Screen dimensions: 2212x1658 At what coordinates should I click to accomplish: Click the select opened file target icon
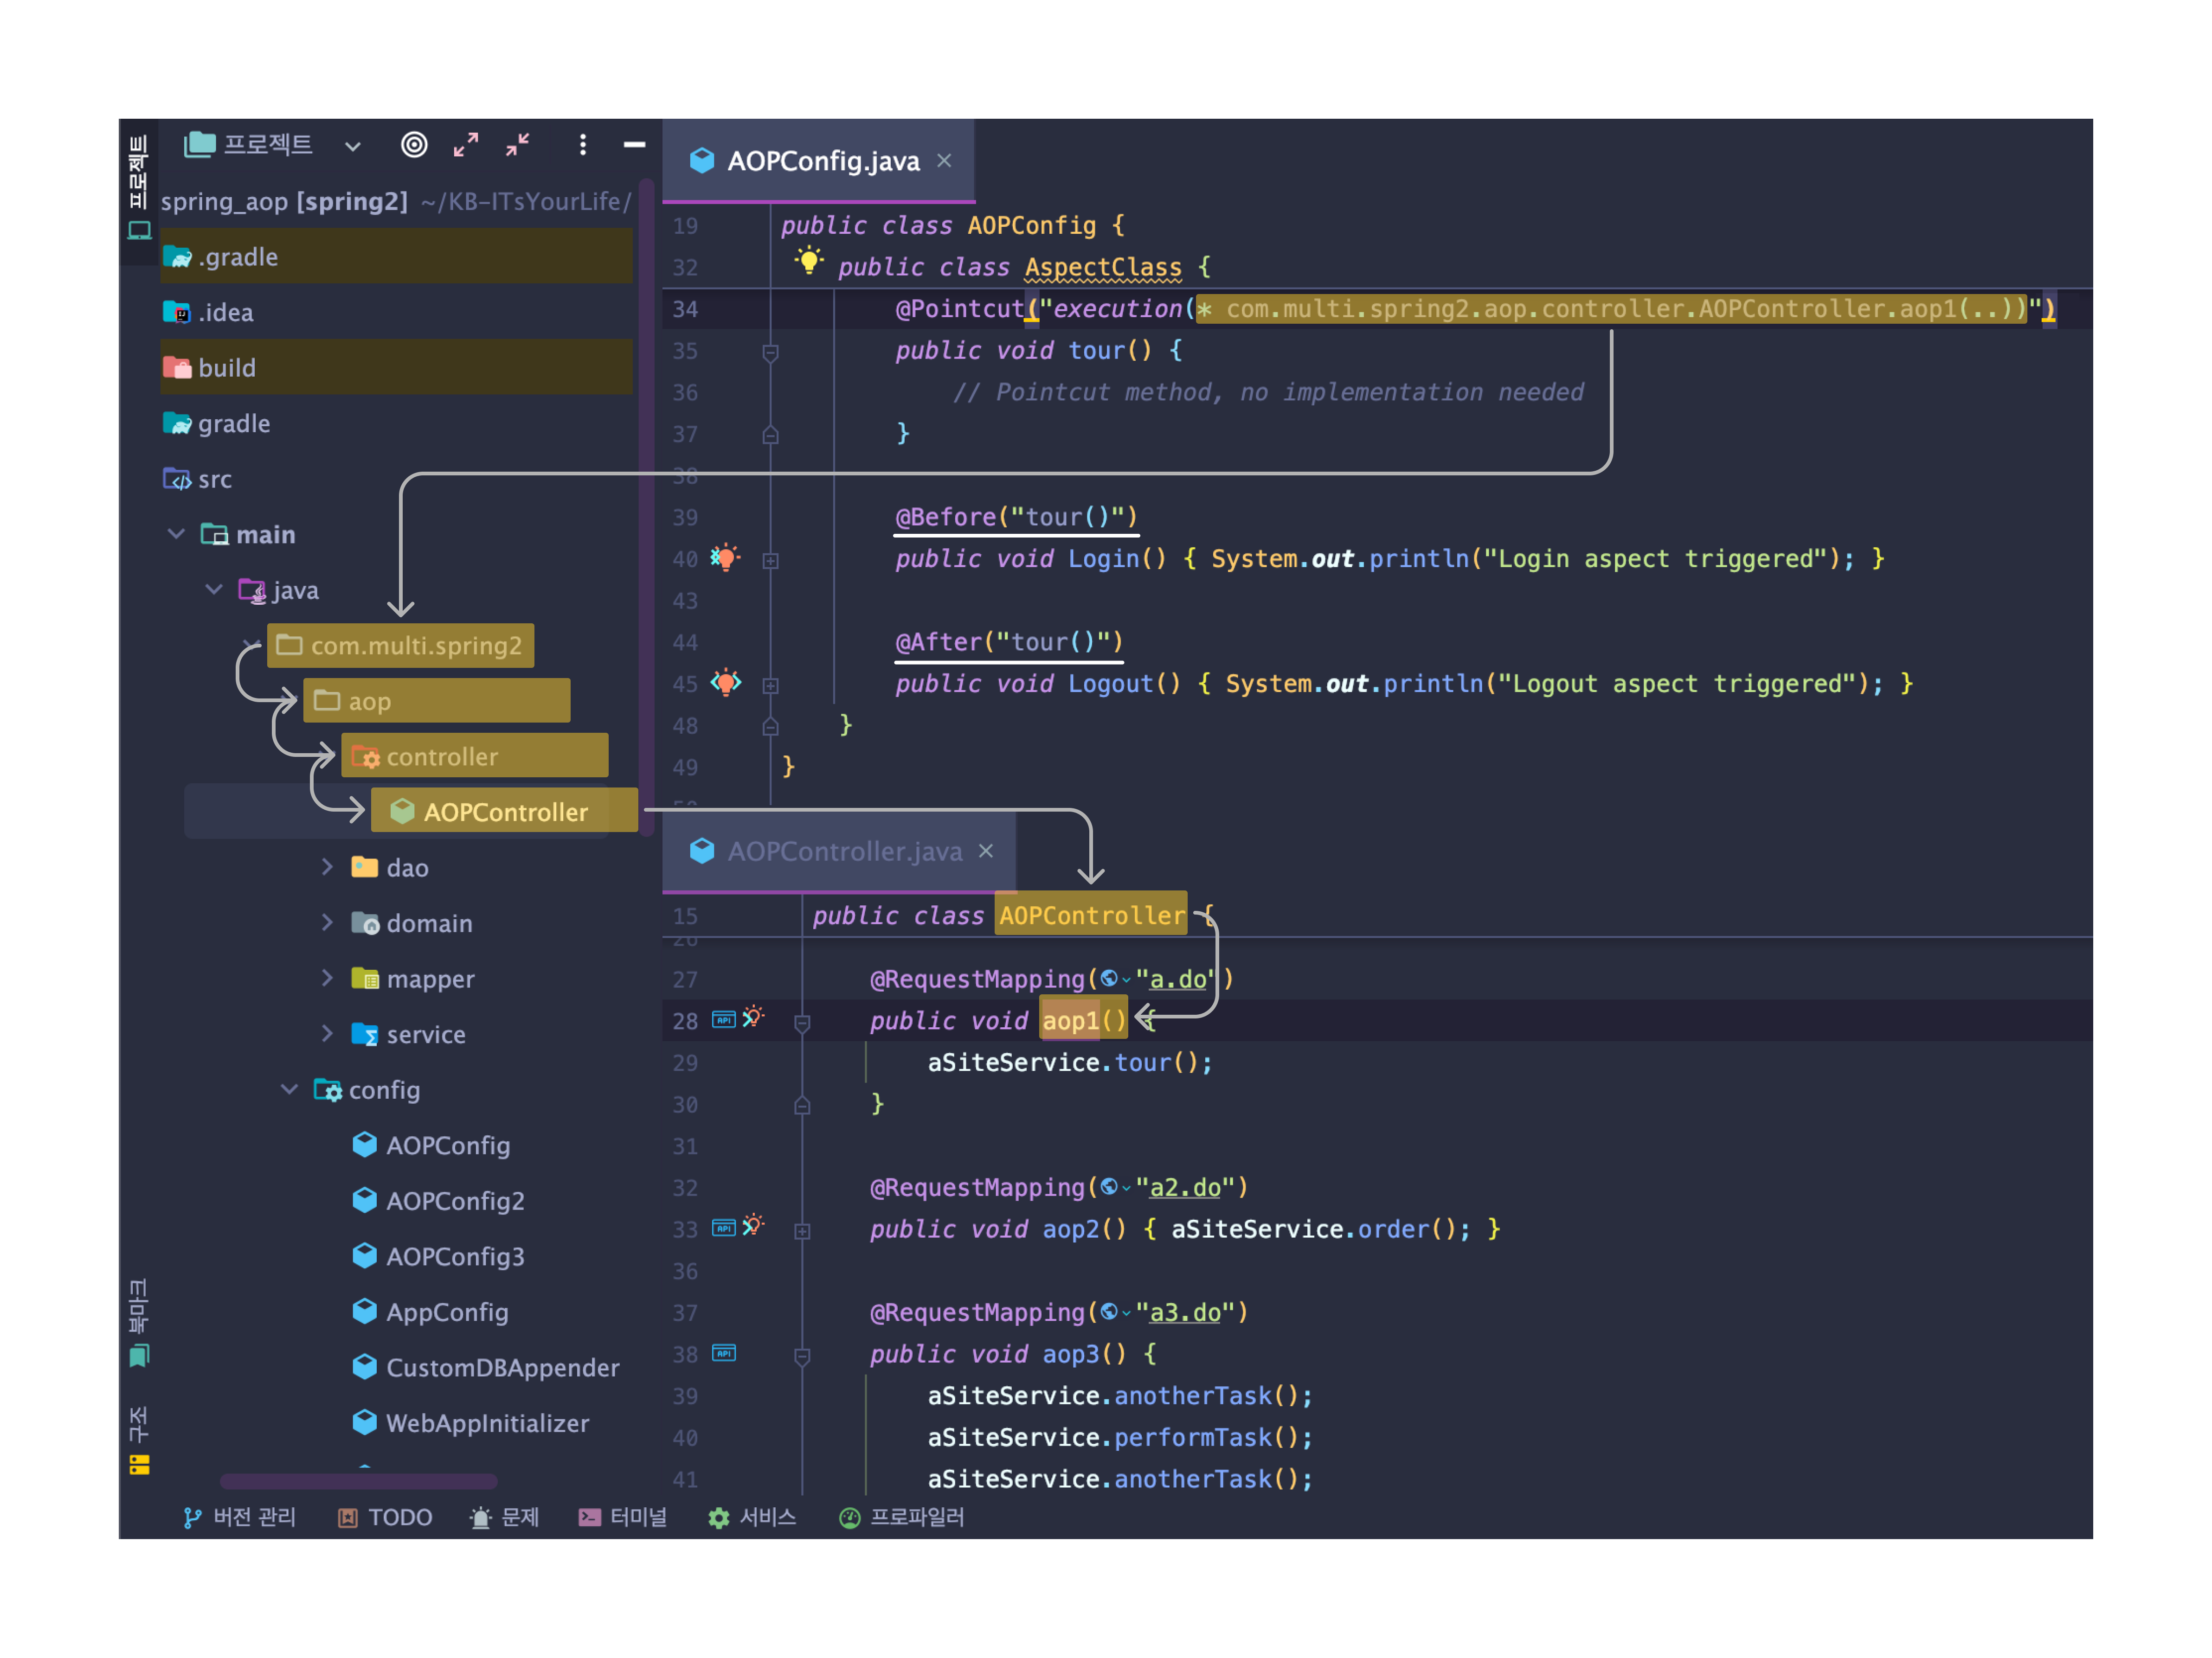414,145
